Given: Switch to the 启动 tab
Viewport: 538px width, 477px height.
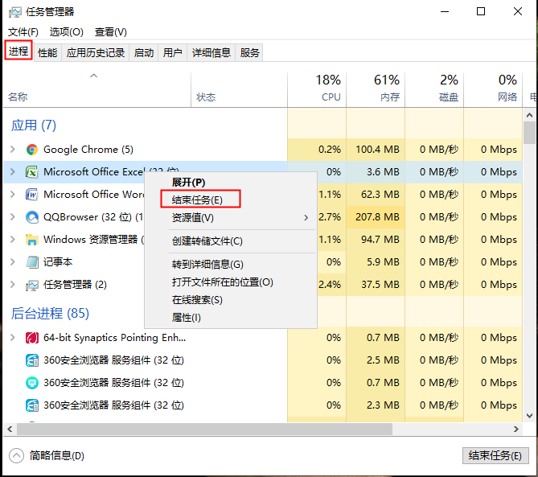Looking at the screenshot, I should [x=144, y=53].
